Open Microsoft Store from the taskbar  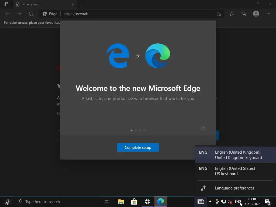tap(134, 202)
